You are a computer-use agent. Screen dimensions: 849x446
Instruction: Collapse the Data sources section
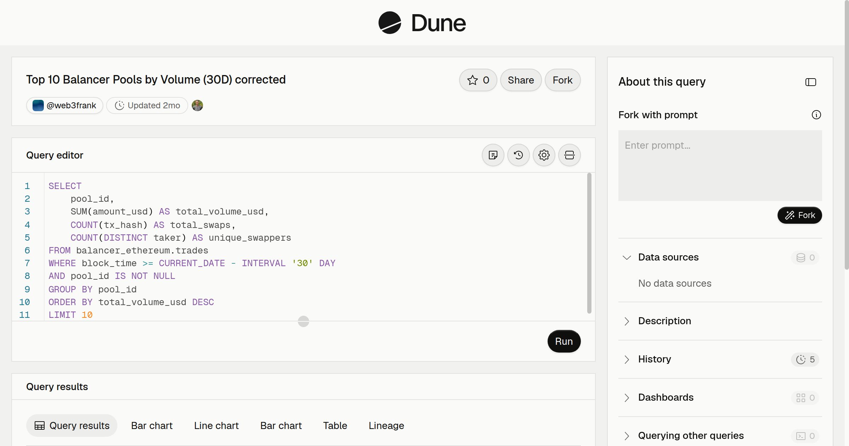[627, 257]
